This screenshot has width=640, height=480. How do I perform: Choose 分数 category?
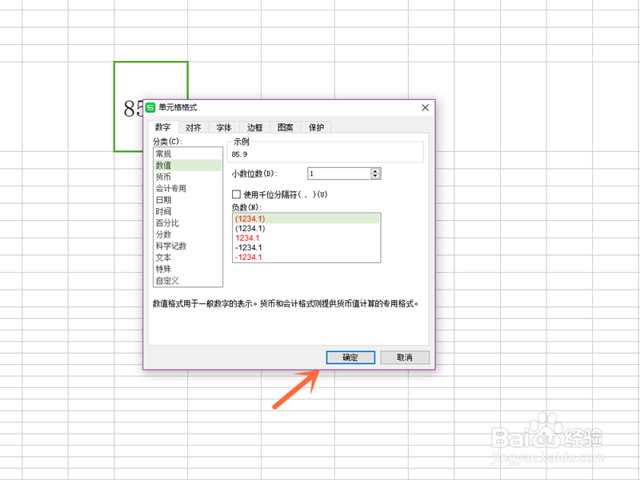[x=188, y=234]
